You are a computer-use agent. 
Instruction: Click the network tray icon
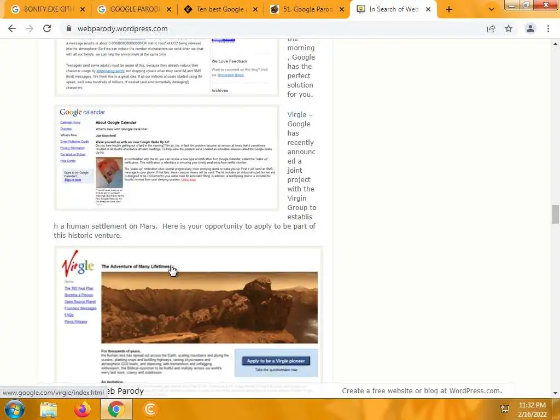[505, 409]
